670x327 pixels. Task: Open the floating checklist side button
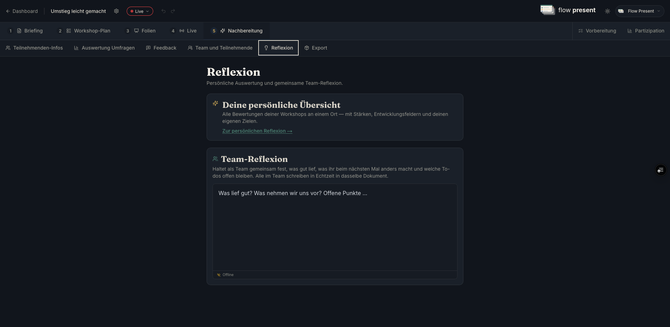click(x=661, y=170)
